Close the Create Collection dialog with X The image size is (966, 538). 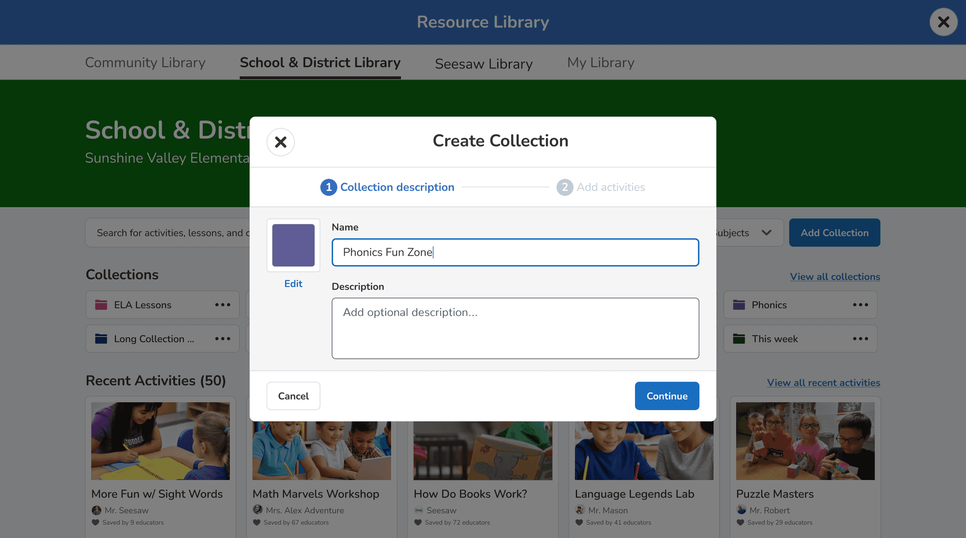pos(281,142)
